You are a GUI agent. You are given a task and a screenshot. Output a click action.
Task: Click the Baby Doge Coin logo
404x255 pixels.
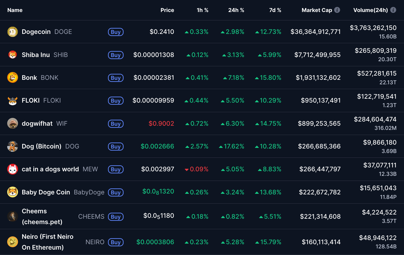tap(13, 192)
